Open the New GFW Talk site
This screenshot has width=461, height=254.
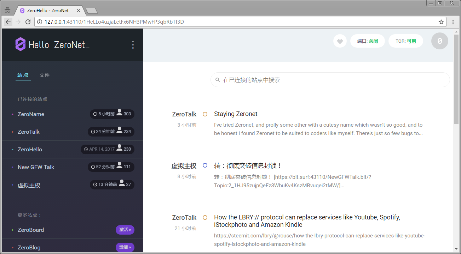(36, 167)
